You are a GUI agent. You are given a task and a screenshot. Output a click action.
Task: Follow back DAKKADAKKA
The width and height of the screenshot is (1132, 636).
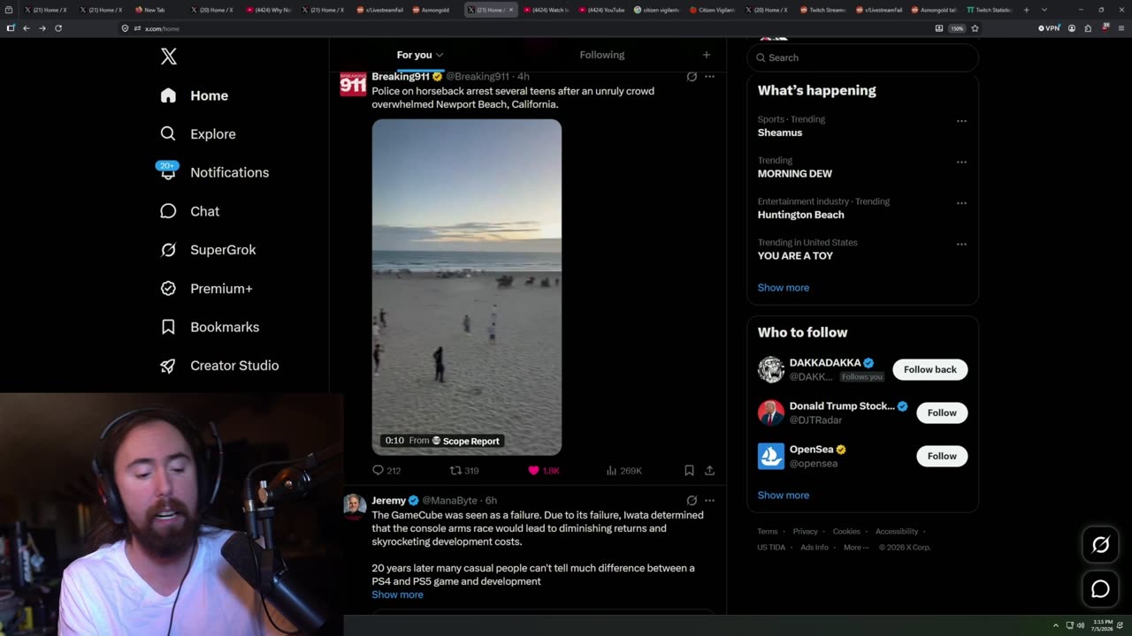coord(929,369)
